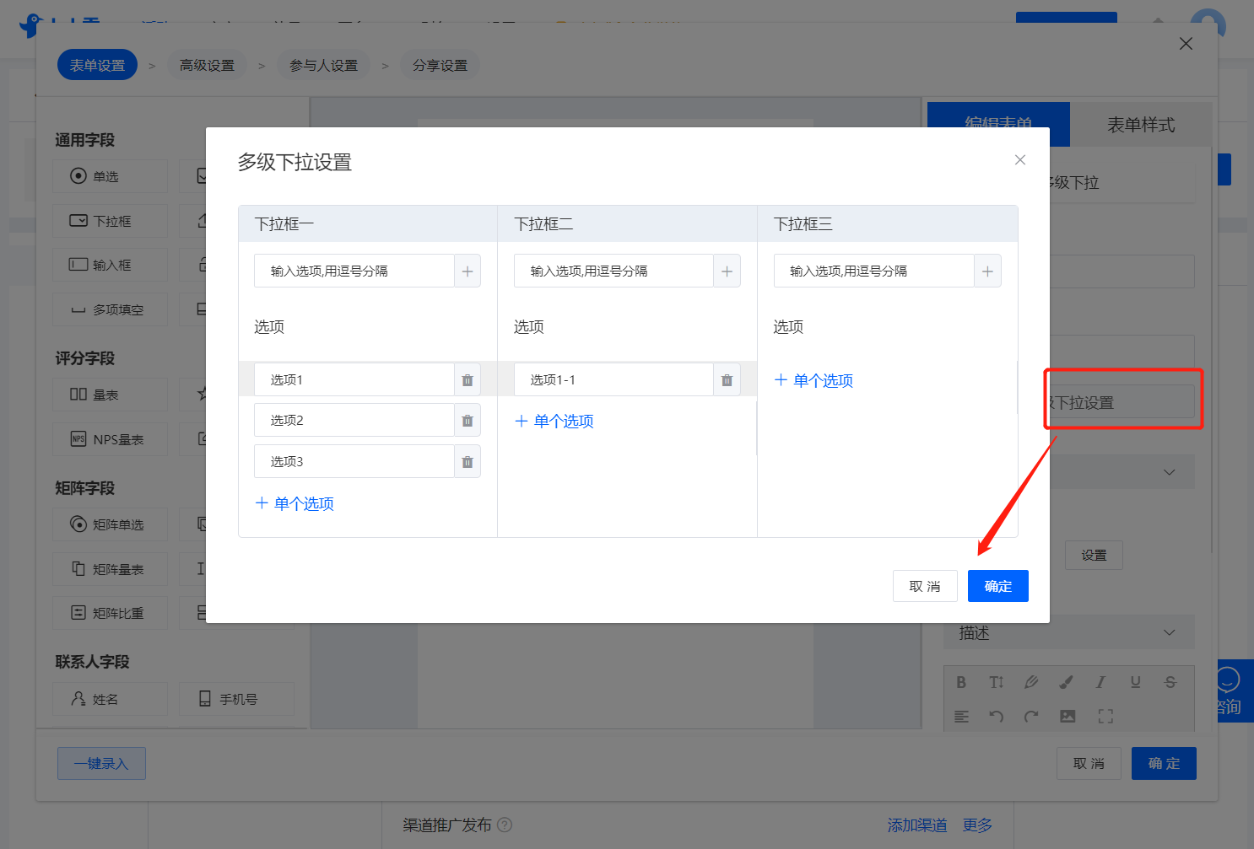The width and height of the screenshot is (1254, 849).
Task: Switch to 分享设置 step
Action: coord(440,65)
